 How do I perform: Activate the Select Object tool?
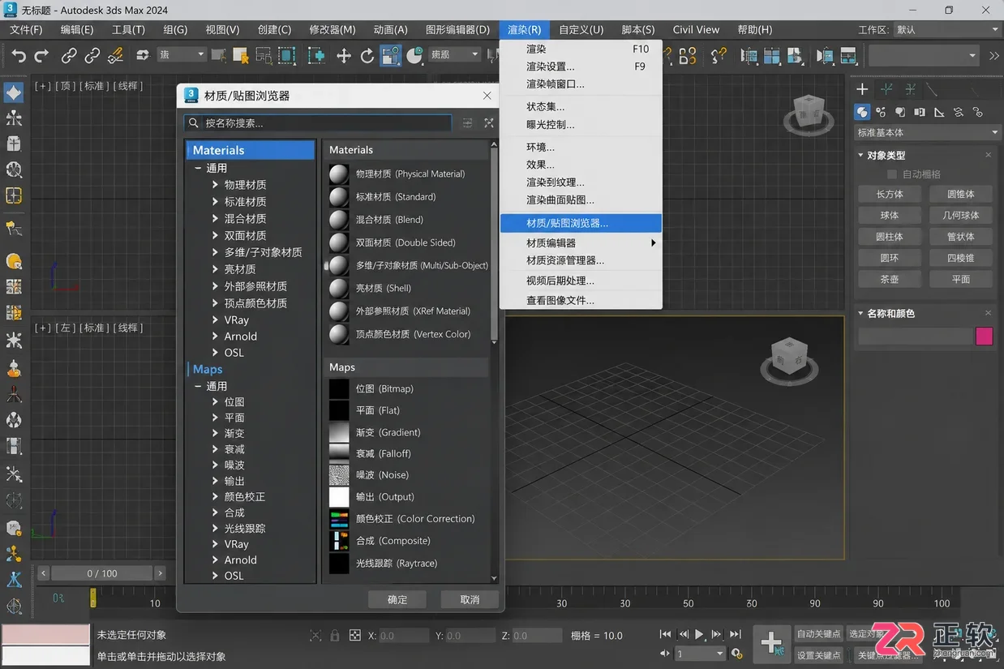[x=219, y=56]
